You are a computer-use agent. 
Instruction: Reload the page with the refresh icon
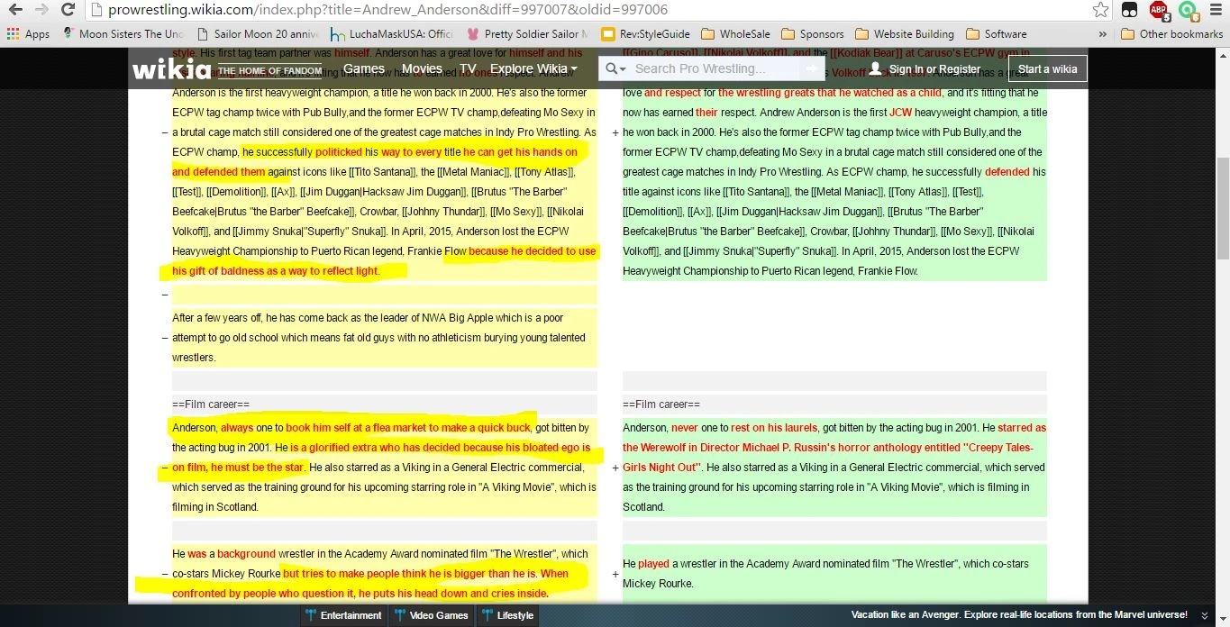pyautogui.click(x=68, y=10)
